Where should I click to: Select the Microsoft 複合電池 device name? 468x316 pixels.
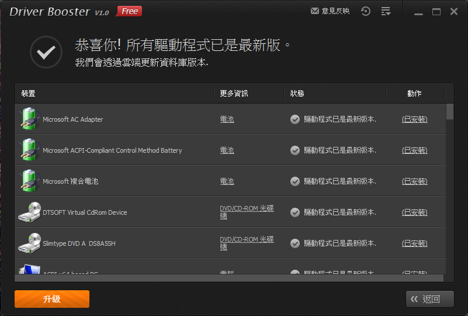point(71,181)
